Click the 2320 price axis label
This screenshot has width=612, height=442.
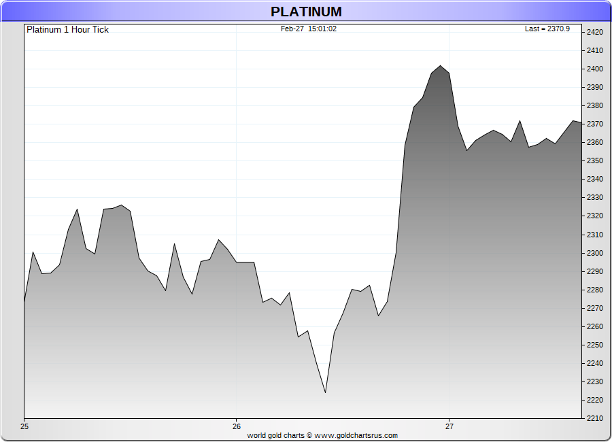(x=595, y=216)
